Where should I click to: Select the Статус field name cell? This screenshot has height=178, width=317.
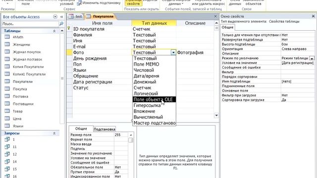click(x=102, y=88)
